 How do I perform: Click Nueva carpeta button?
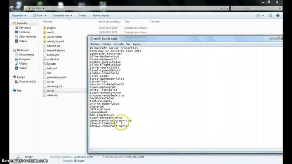tap(101, 15)
